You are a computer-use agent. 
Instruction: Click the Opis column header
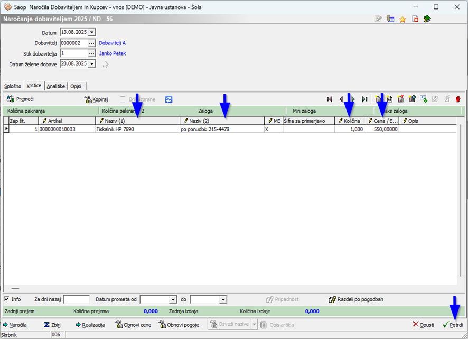[428, 121]
